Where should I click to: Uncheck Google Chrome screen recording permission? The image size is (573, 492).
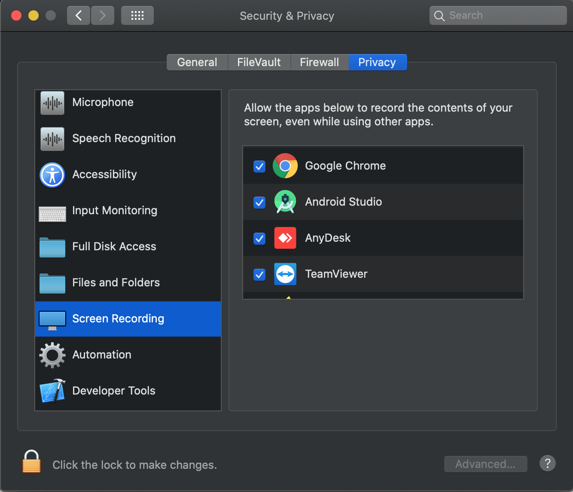coord(259,166)
